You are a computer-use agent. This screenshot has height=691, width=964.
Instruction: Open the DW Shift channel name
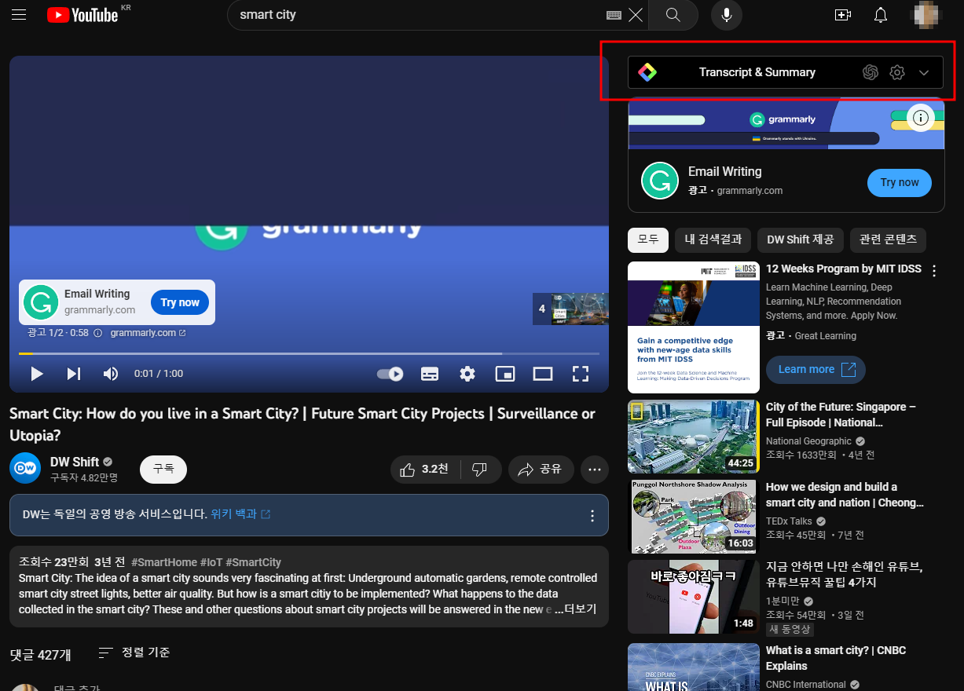[x=75, y=462]
